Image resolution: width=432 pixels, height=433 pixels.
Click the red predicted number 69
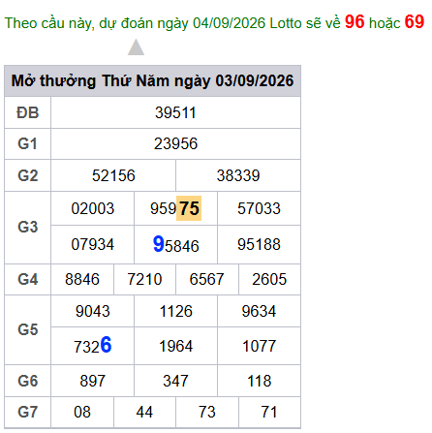(x=415, y=21)
